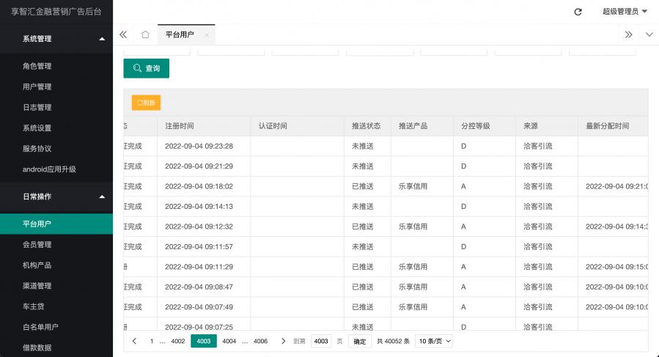Click the 确定 page jump button
Image resolution: width=659 pixels, height=357 pixels.
pos(359,341)
